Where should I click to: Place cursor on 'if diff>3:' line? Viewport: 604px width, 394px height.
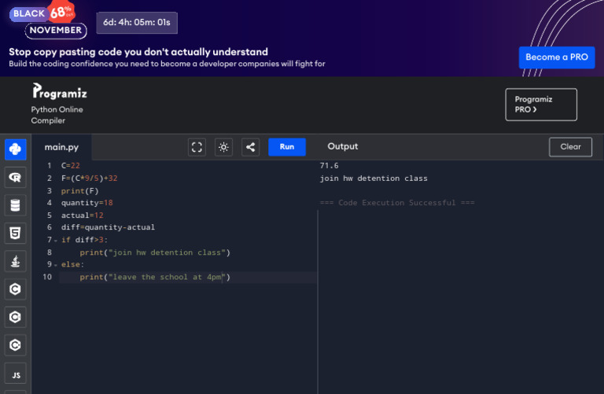(84, 240)
